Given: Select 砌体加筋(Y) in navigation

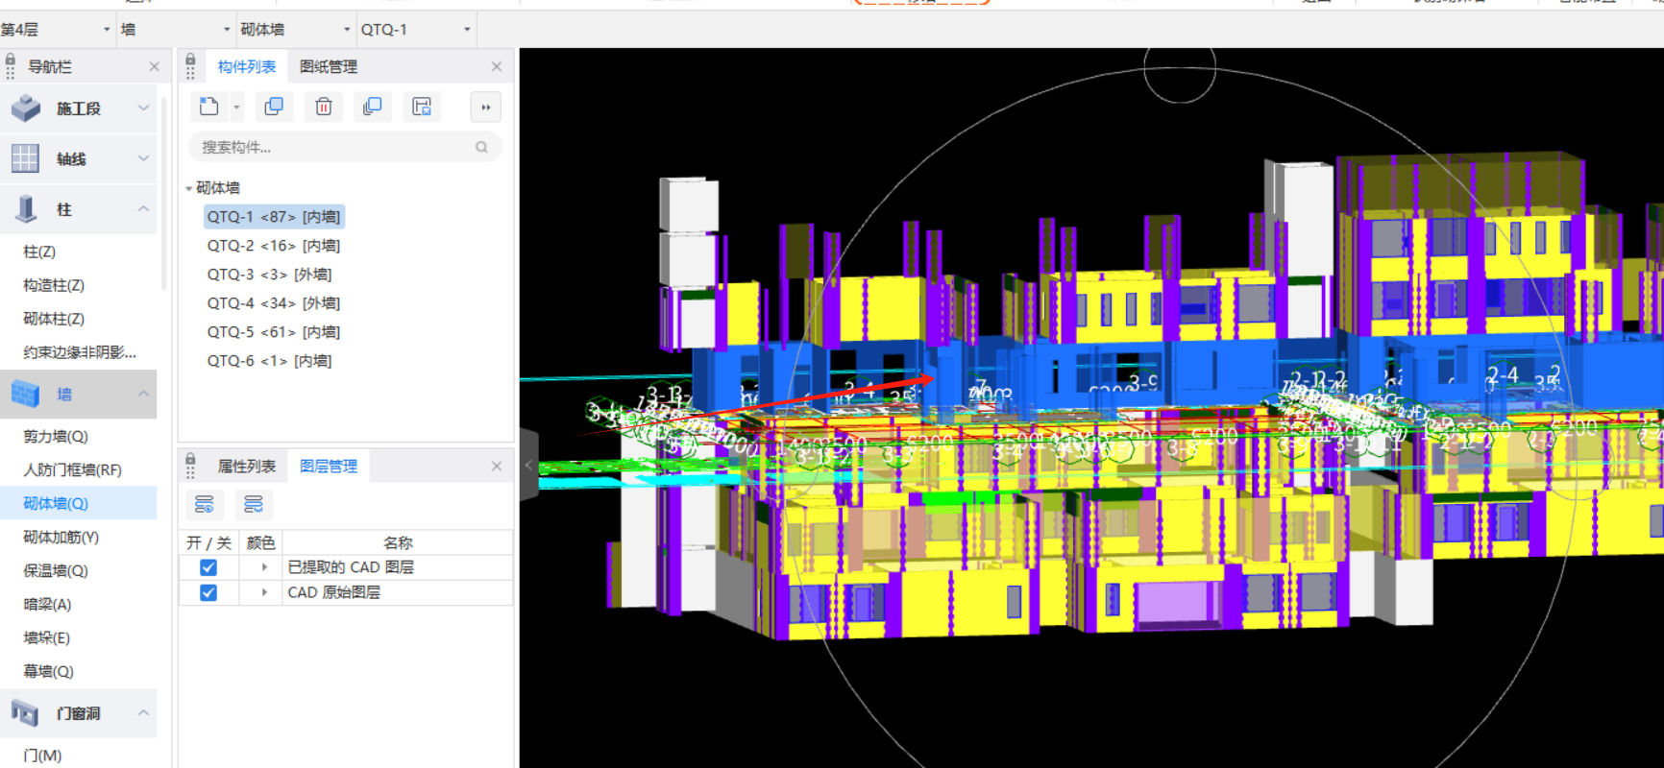Looking at the screenshot, I should (x=61, y=537).
